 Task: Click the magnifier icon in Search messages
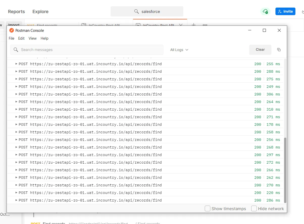coord(16,50)
